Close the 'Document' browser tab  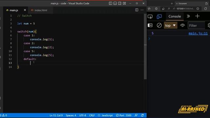click(177, 4)
